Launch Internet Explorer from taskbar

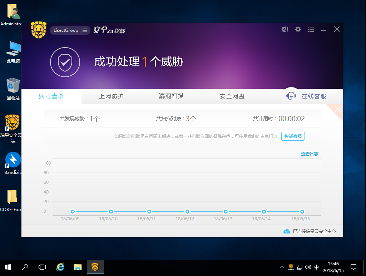[60, 267]
